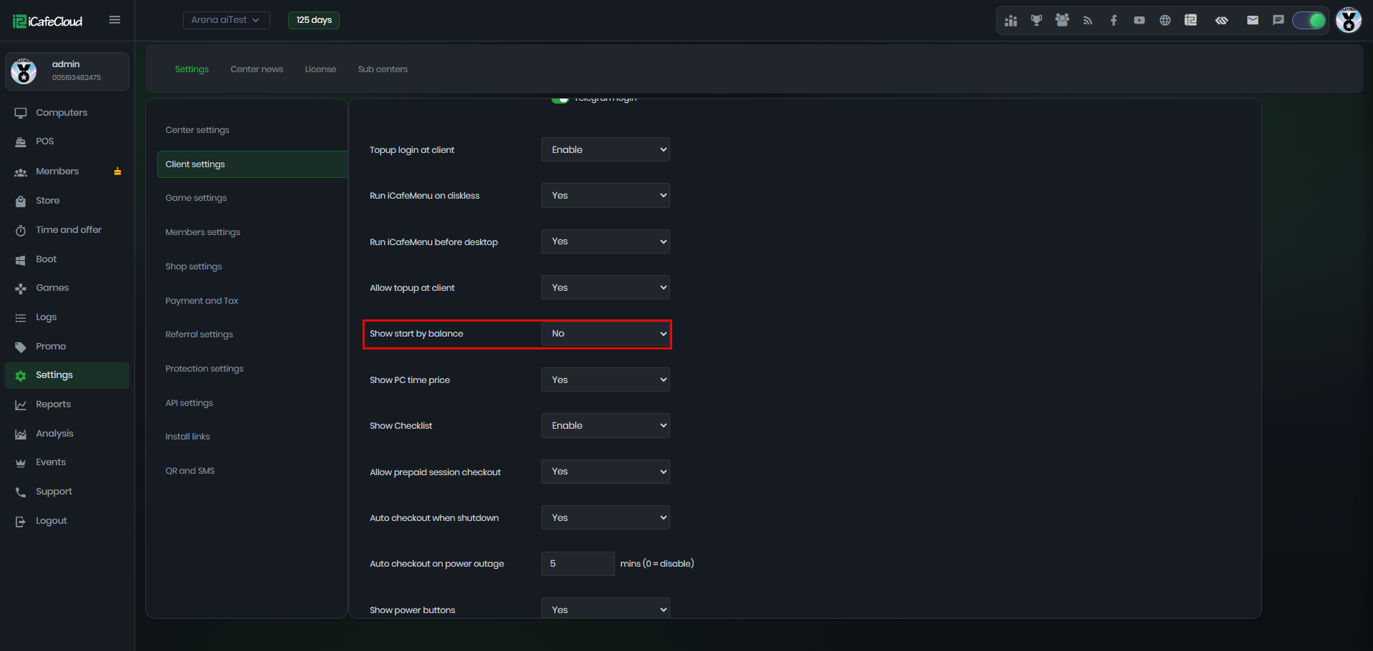Switch to the Sub centers tab
Screen dimensions: 1373x651
(383, 69)
